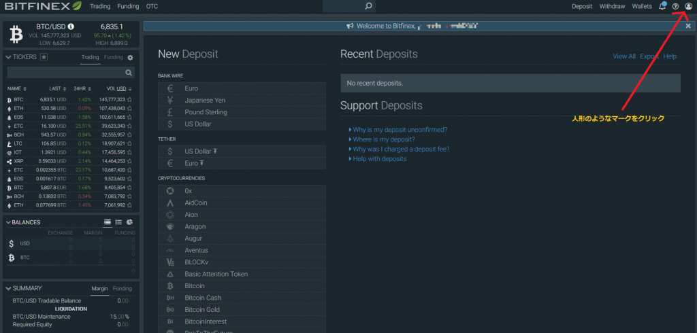Favorite the ETH 530.58 USD ticker star
Screen dimensions: 697x333
129,108
